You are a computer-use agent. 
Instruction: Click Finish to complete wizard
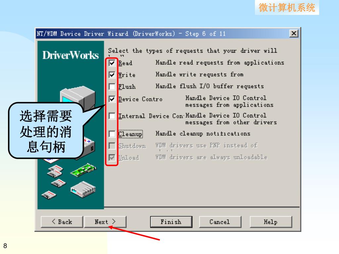[171, 222]
